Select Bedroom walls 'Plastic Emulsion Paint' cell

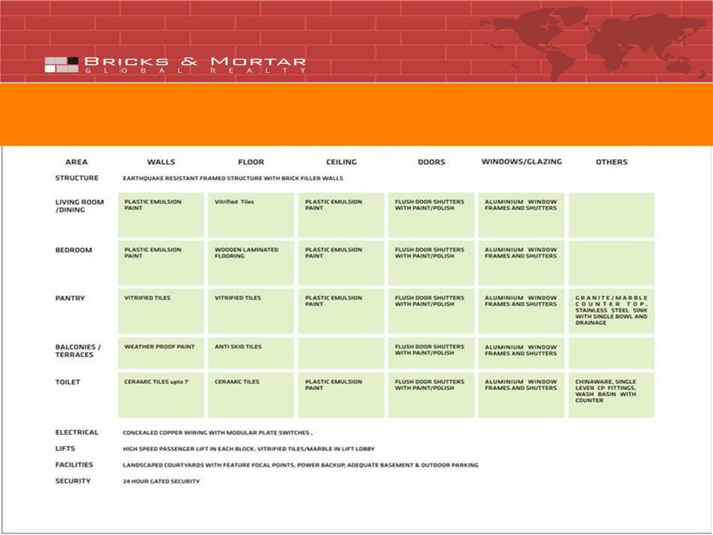[161, 263]
